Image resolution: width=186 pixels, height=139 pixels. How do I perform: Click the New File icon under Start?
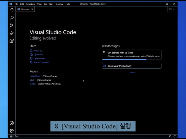[31, 51]
